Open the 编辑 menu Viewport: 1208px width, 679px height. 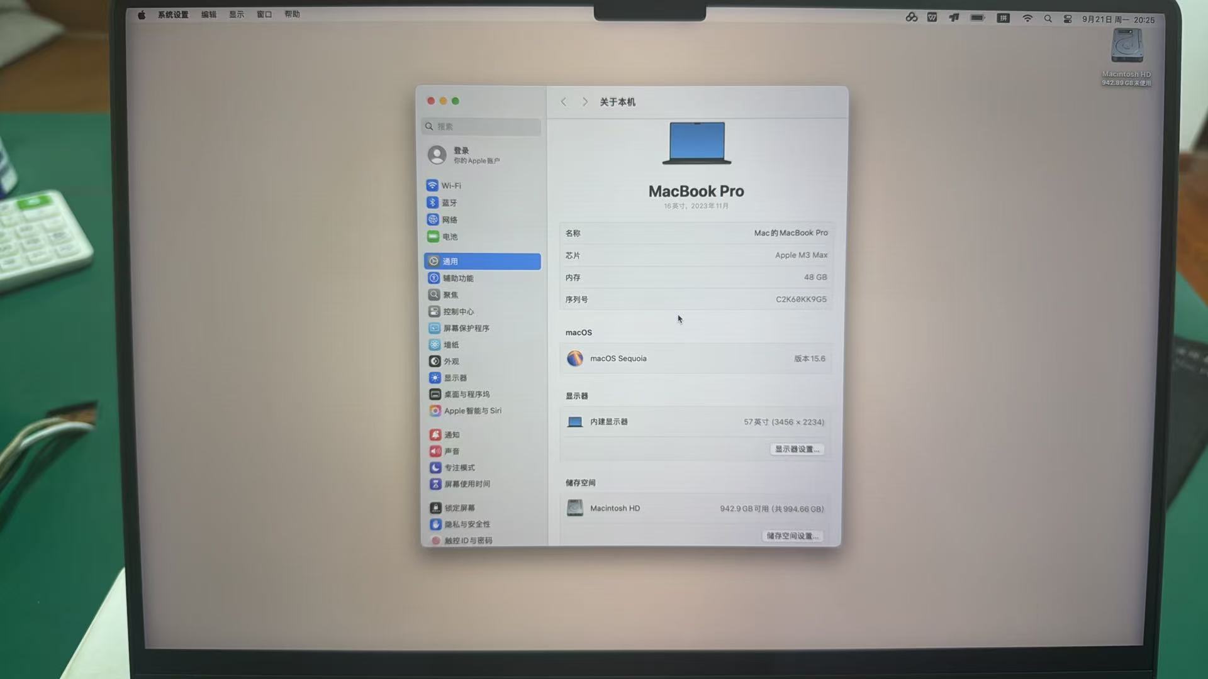(209, 14)
